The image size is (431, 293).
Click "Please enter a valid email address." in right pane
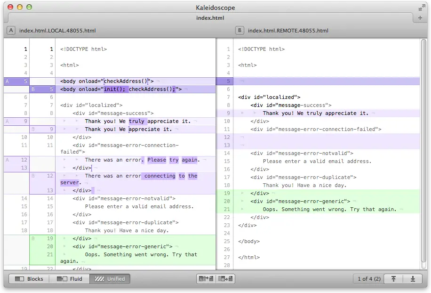pos(317,161)
